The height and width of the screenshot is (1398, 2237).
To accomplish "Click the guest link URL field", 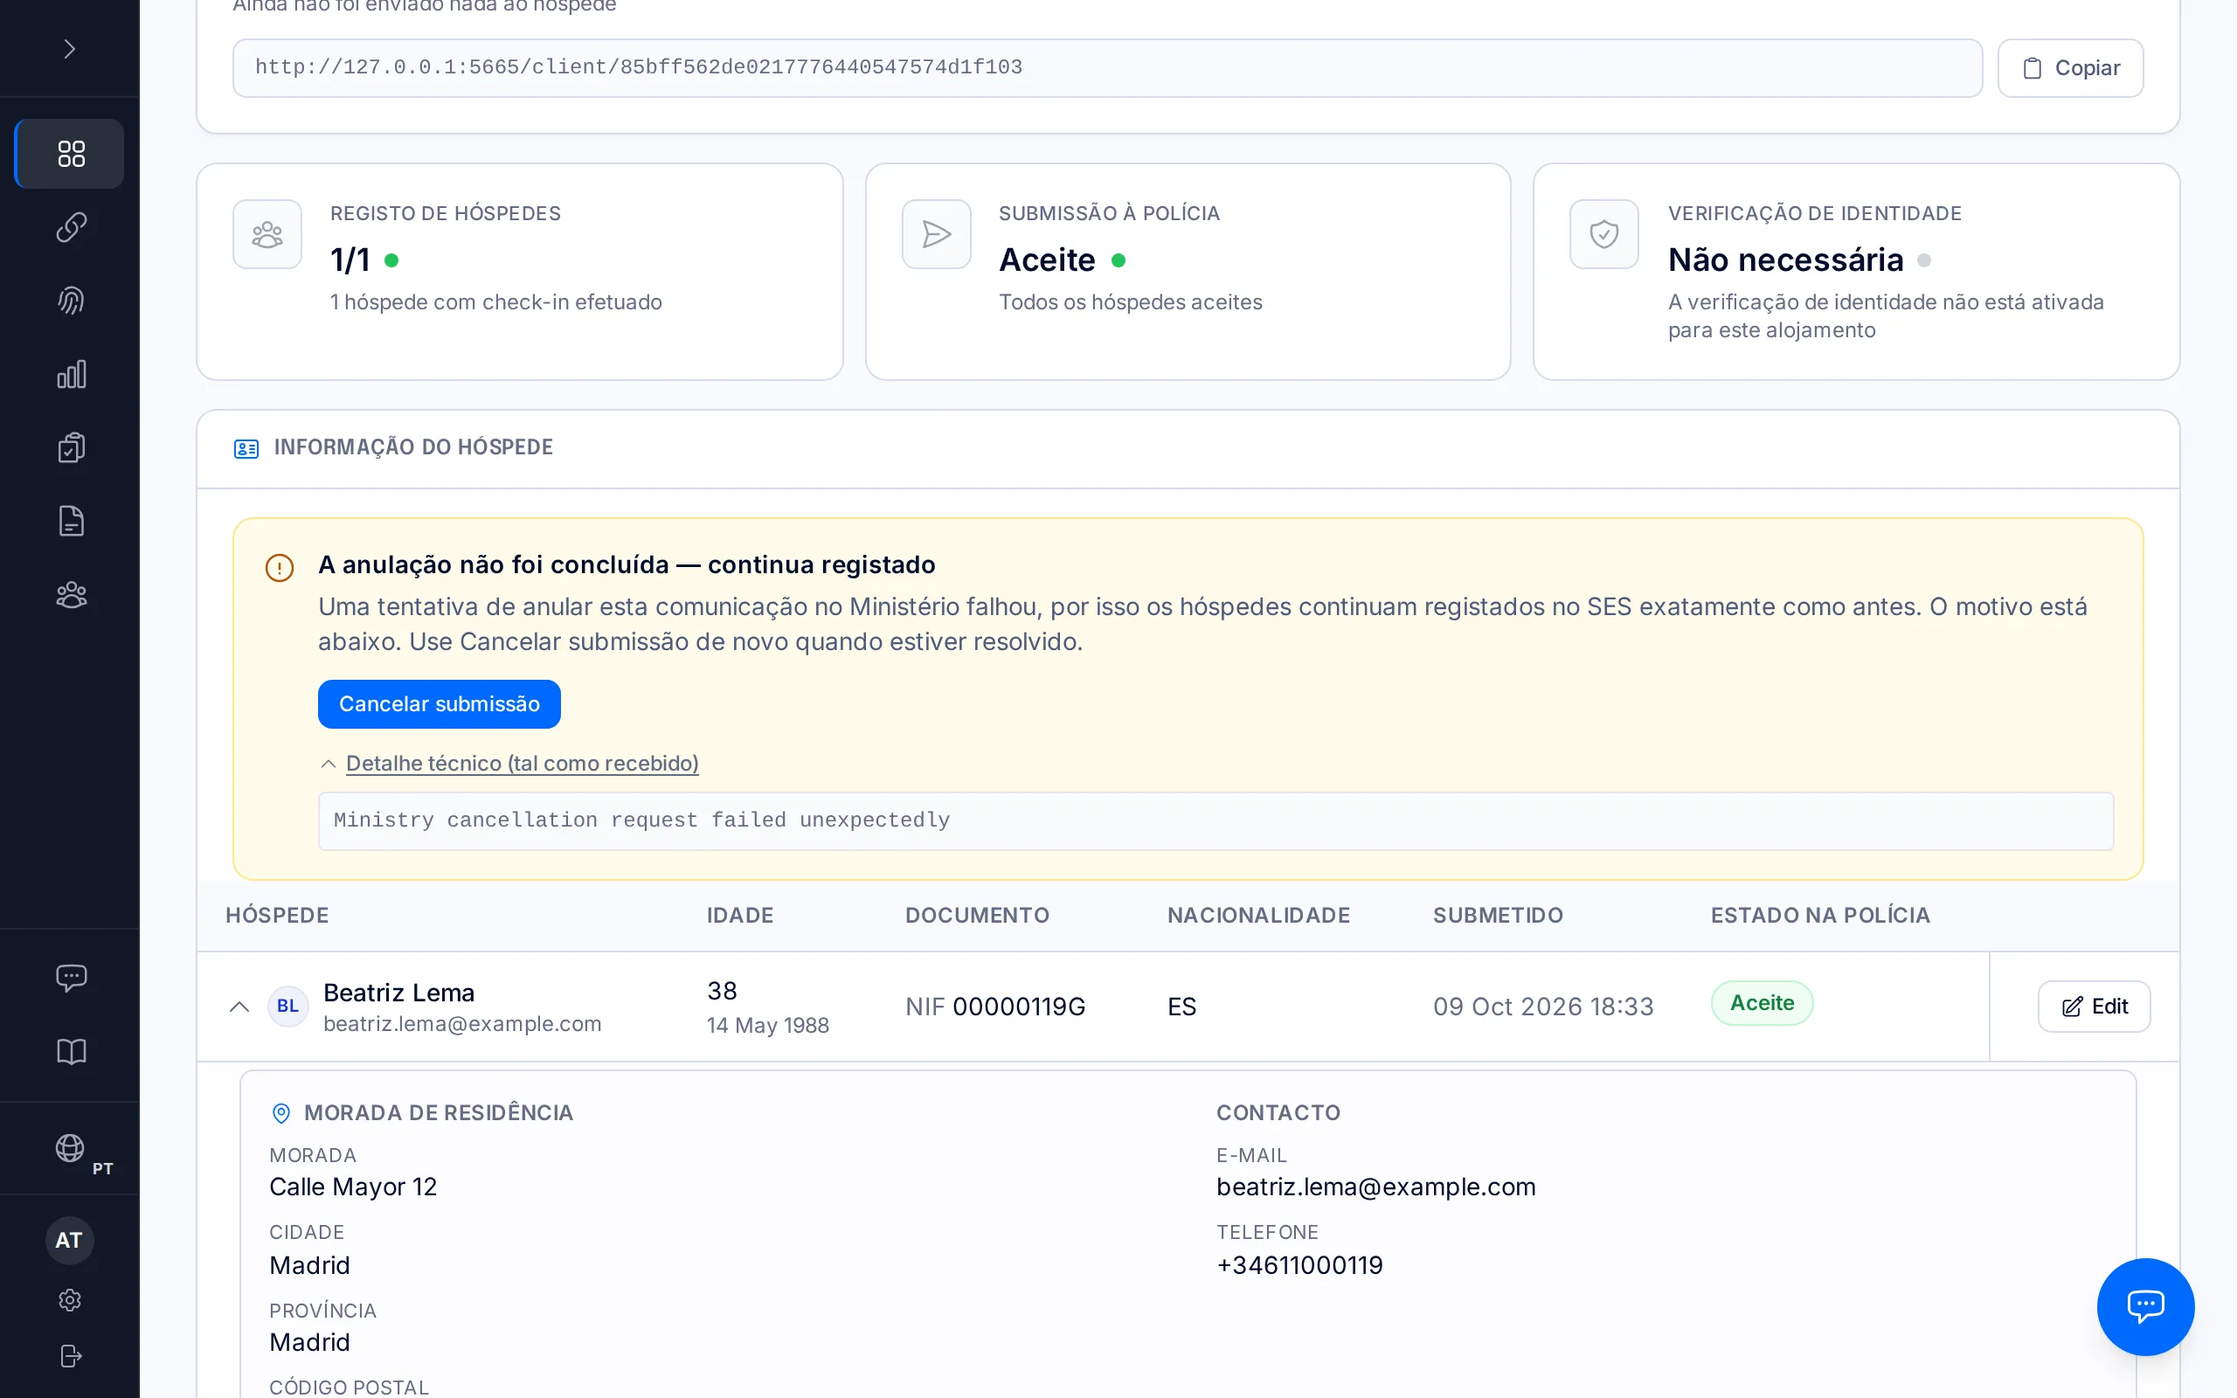I will 1106,67.
